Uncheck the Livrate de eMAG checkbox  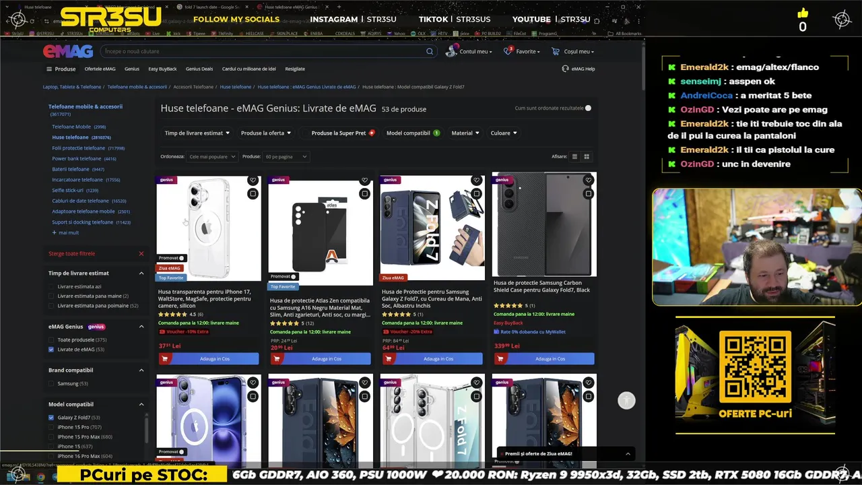51,349
